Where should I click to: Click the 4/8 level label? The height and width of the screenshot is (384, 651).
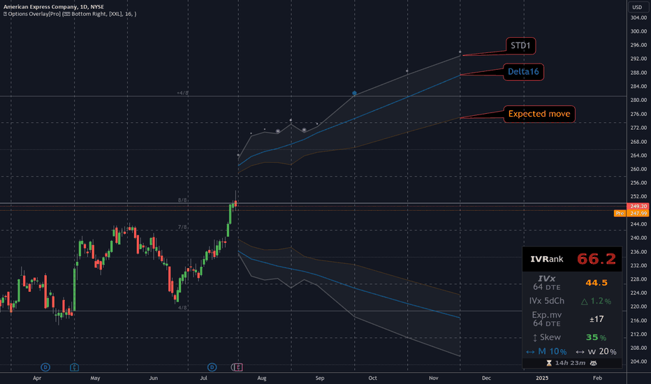pyautogui.click(x=182, y=308)
